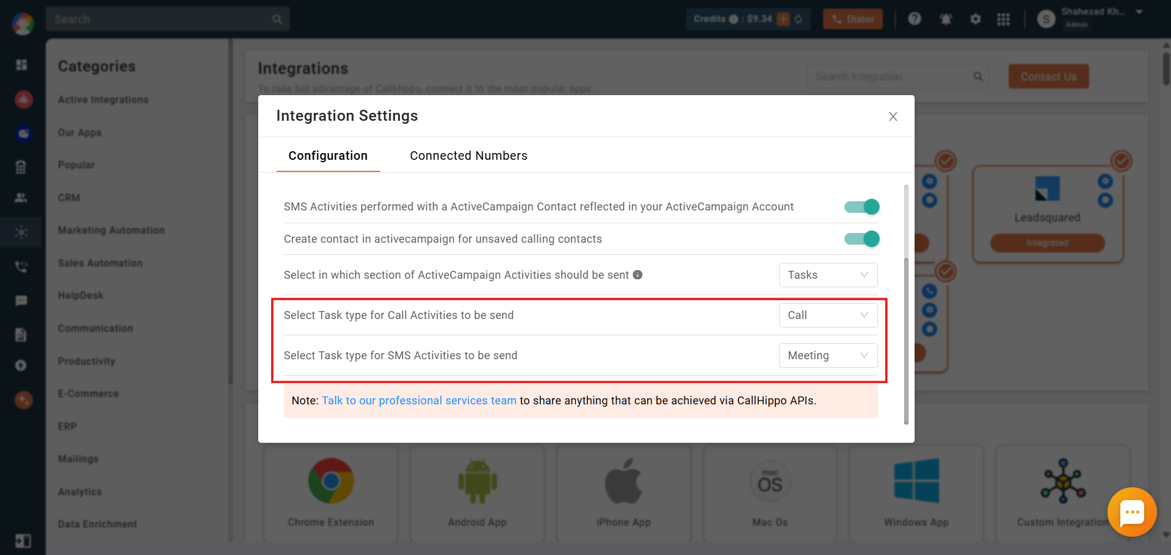Refresh the credits balance
The width and height of the screenshot is (1171, 555).
pyautogui.click(x=798, y=19)
